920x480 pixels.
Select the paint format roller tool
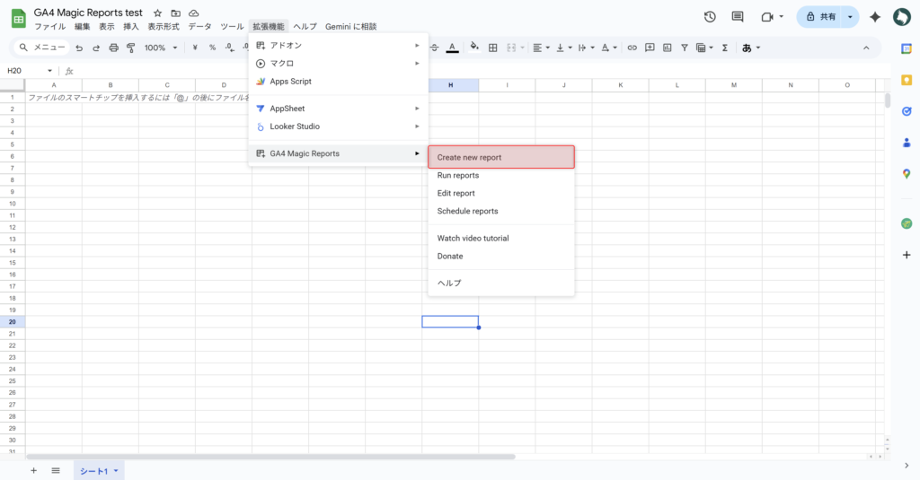click(x=131, y=48)
